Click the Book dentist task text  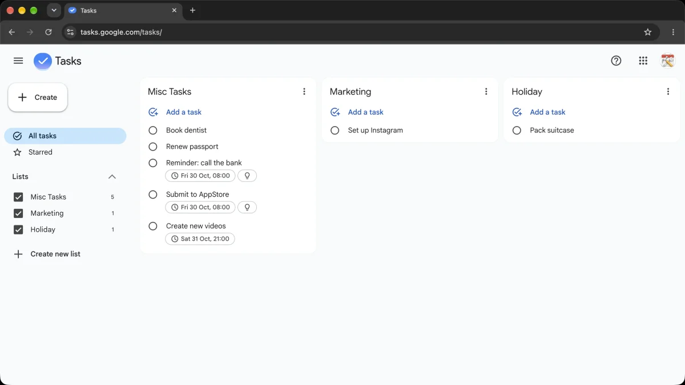pos(186,130)
